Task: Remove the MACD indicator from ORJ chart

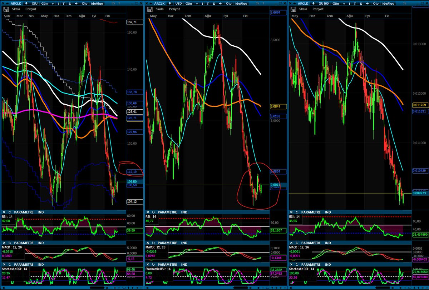Action: [4, 242]
